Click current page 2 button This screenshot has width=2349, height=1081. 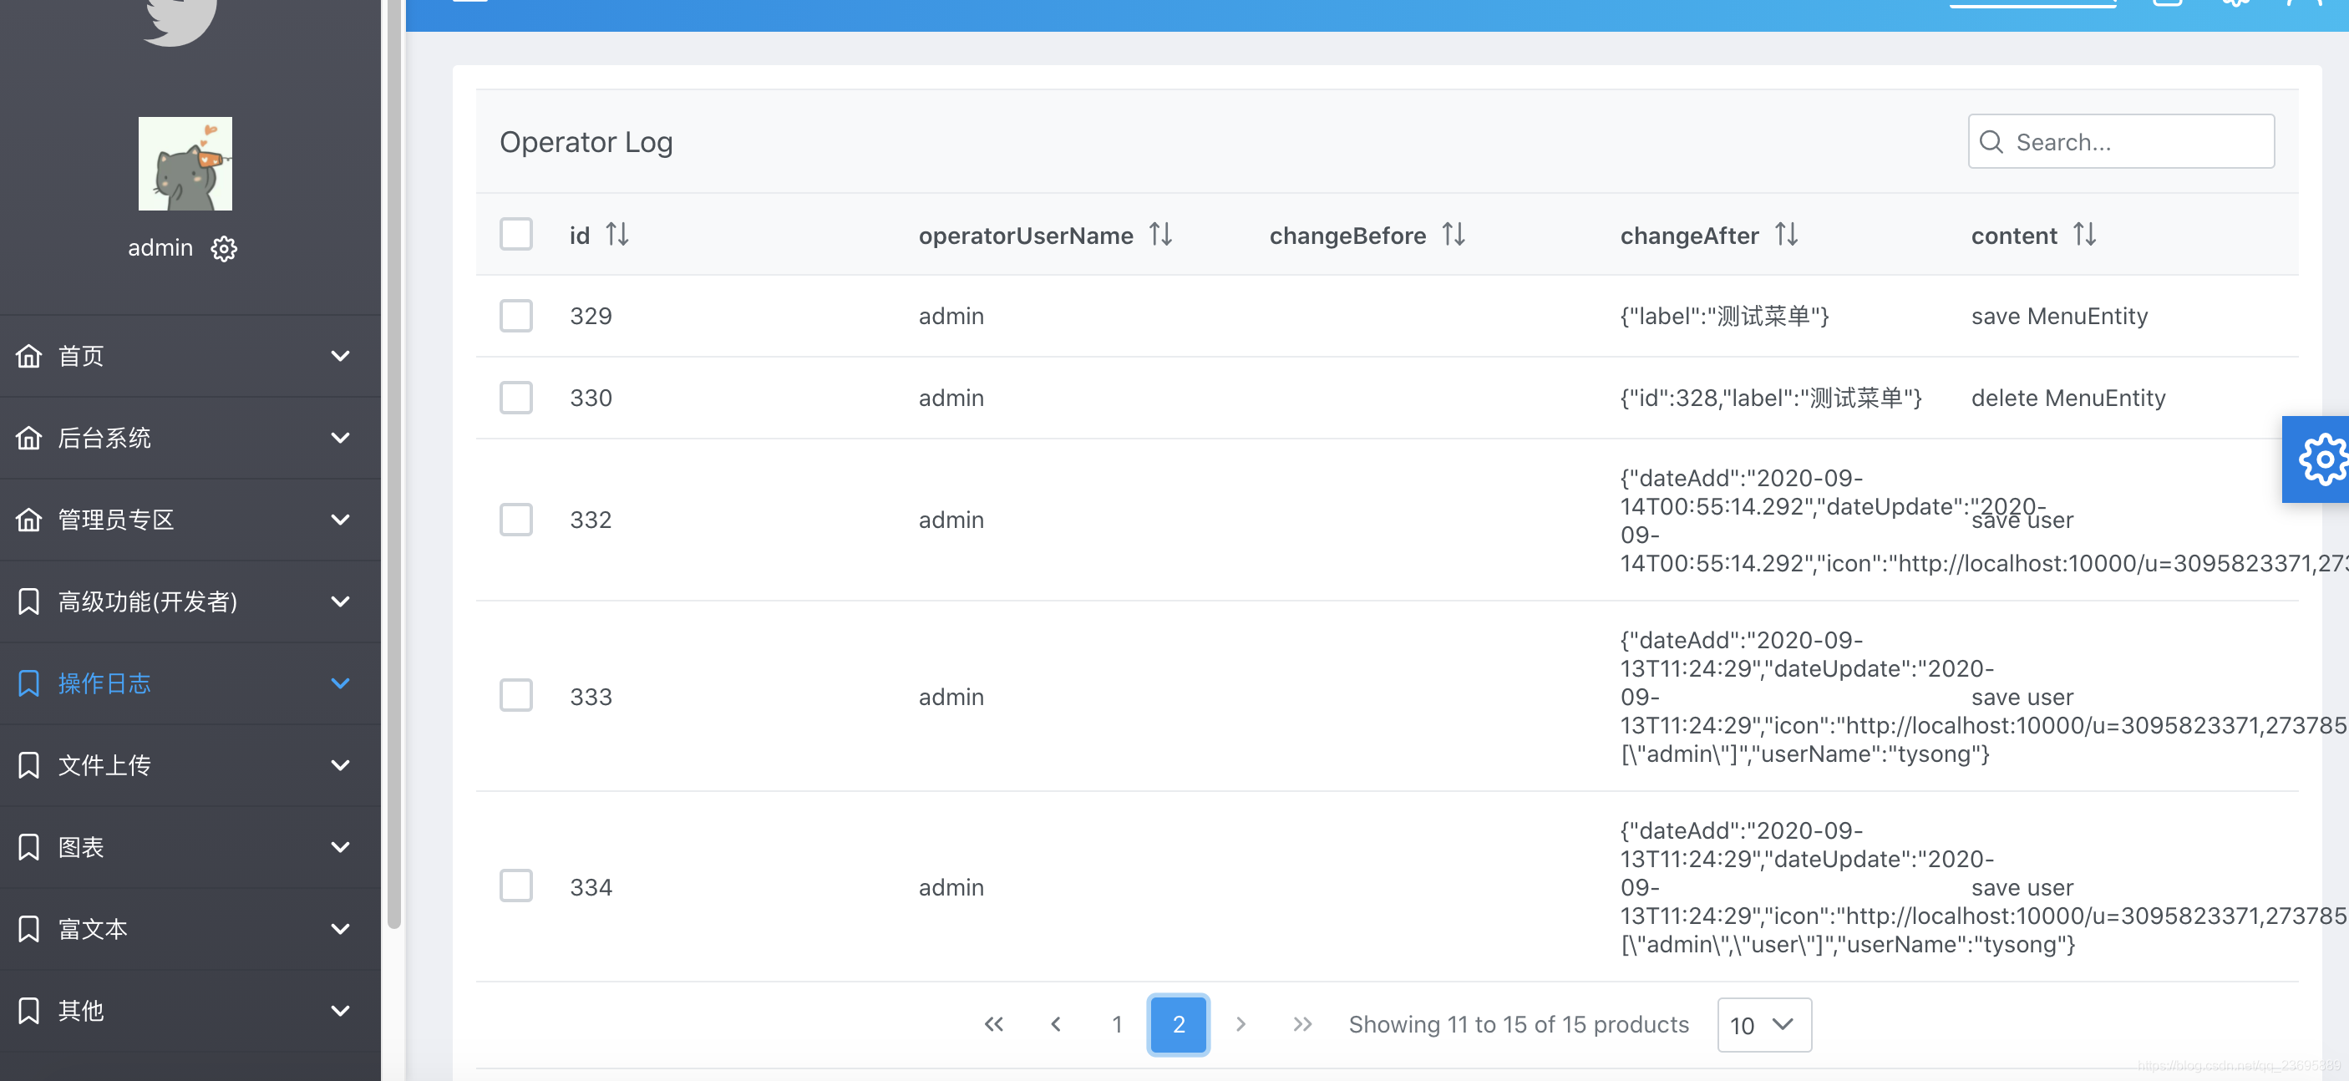[1178, 1024]
